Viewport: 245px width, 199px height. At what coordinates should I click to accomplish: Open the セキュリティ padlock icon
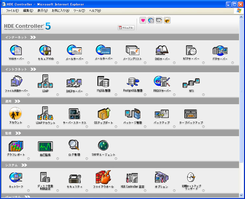[75, 179]
